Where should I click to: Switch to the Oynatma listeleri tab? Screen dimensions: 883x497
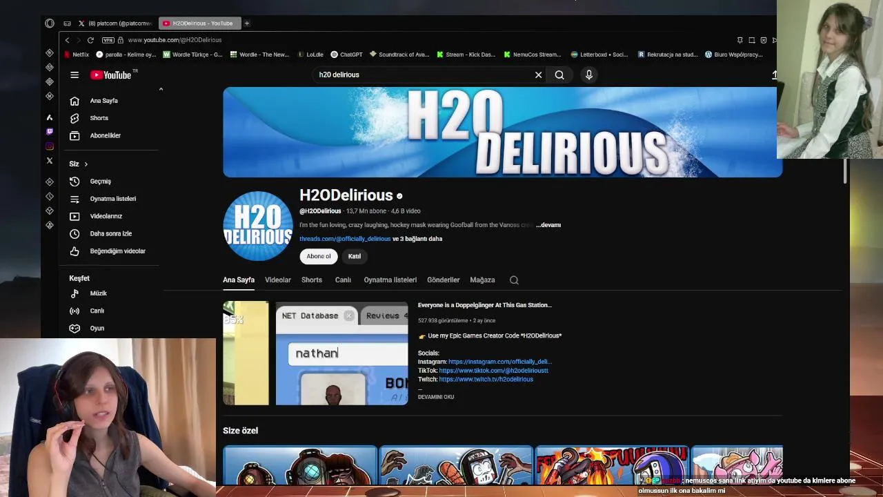(390, 280)
